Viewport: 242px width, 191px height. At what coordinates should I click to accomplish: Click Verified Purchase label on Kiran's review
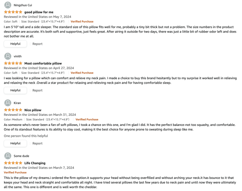point(87,119)
